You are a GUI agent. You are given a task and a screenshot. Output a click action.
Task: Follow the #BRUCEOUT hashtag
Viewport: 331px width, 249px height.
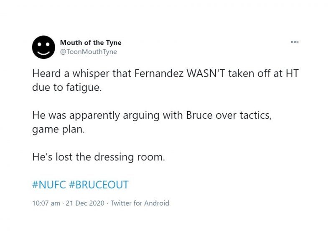(x=99, y=185)
